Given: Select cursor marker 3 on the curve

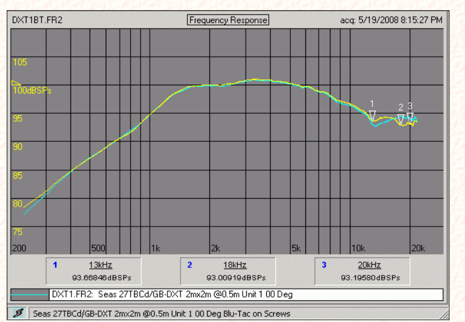Looking at the screenshot, I should [410, 117].
